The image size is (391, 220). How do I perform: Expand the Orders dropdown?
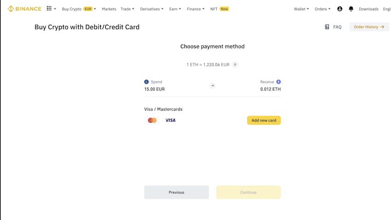(322, 9)
